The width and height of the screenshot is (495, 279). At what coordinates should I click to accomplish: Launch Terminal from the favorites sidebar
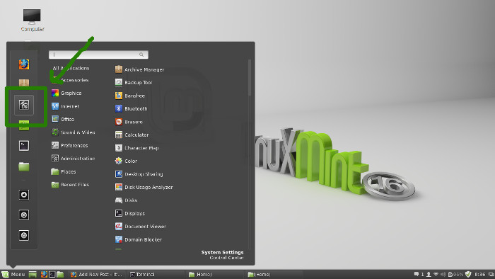pyautogui.click(x=24, y=146)
